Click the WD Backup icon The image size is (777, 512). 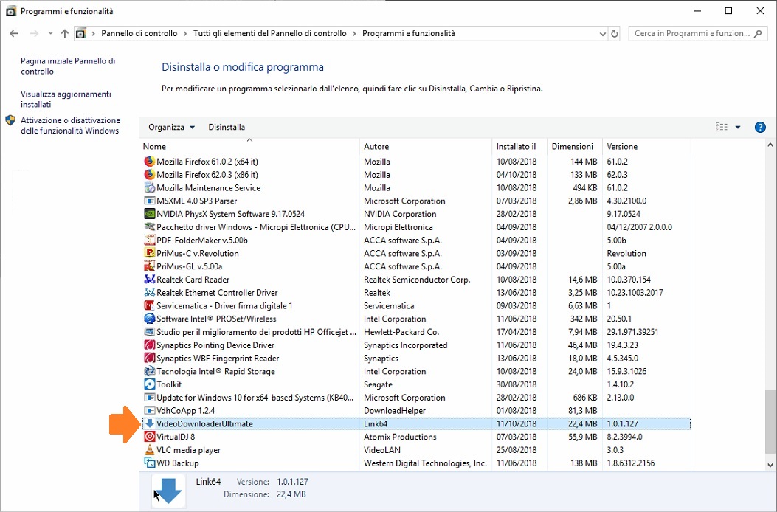coord(149,463)
